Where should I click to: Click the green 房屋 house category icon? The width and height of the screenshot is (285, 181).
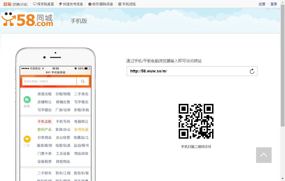coord(27,99)
